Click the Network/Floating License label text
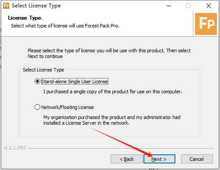The image size is (220, 170). coord(67,107)
